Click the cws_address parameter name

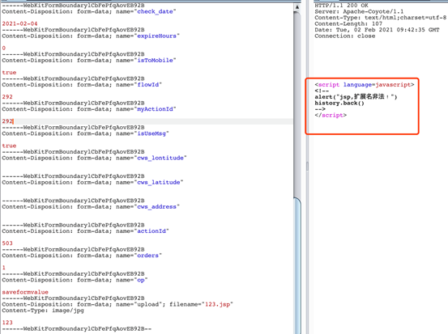(156, 207)
